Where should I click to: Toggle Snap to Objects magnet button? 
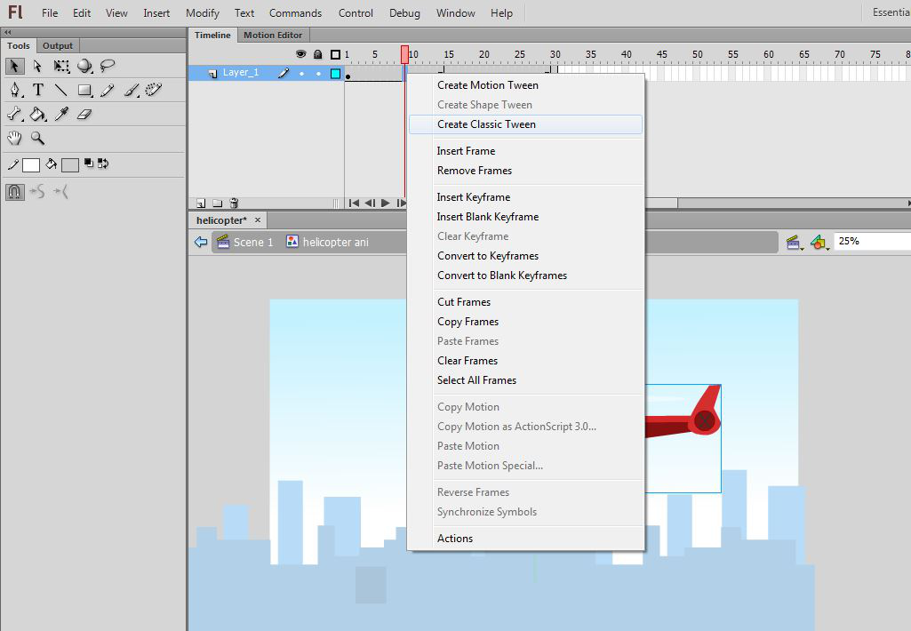tap(15, 191)
